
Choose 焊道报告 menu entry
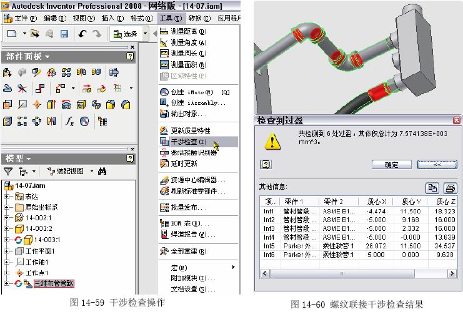click(198, 235)
